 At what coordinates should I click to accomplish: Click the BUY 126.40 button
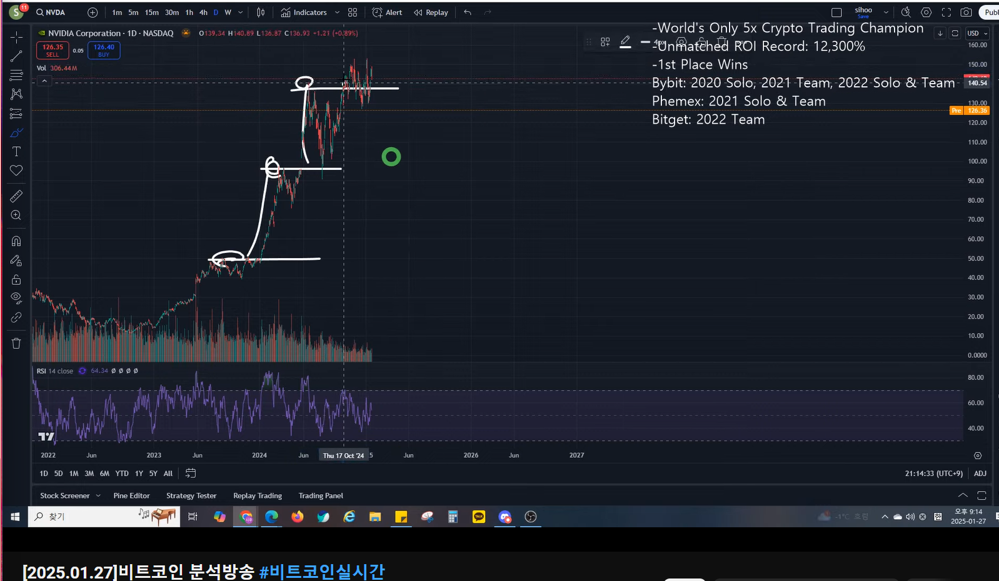pyautogui.click(x=104, y=50)
